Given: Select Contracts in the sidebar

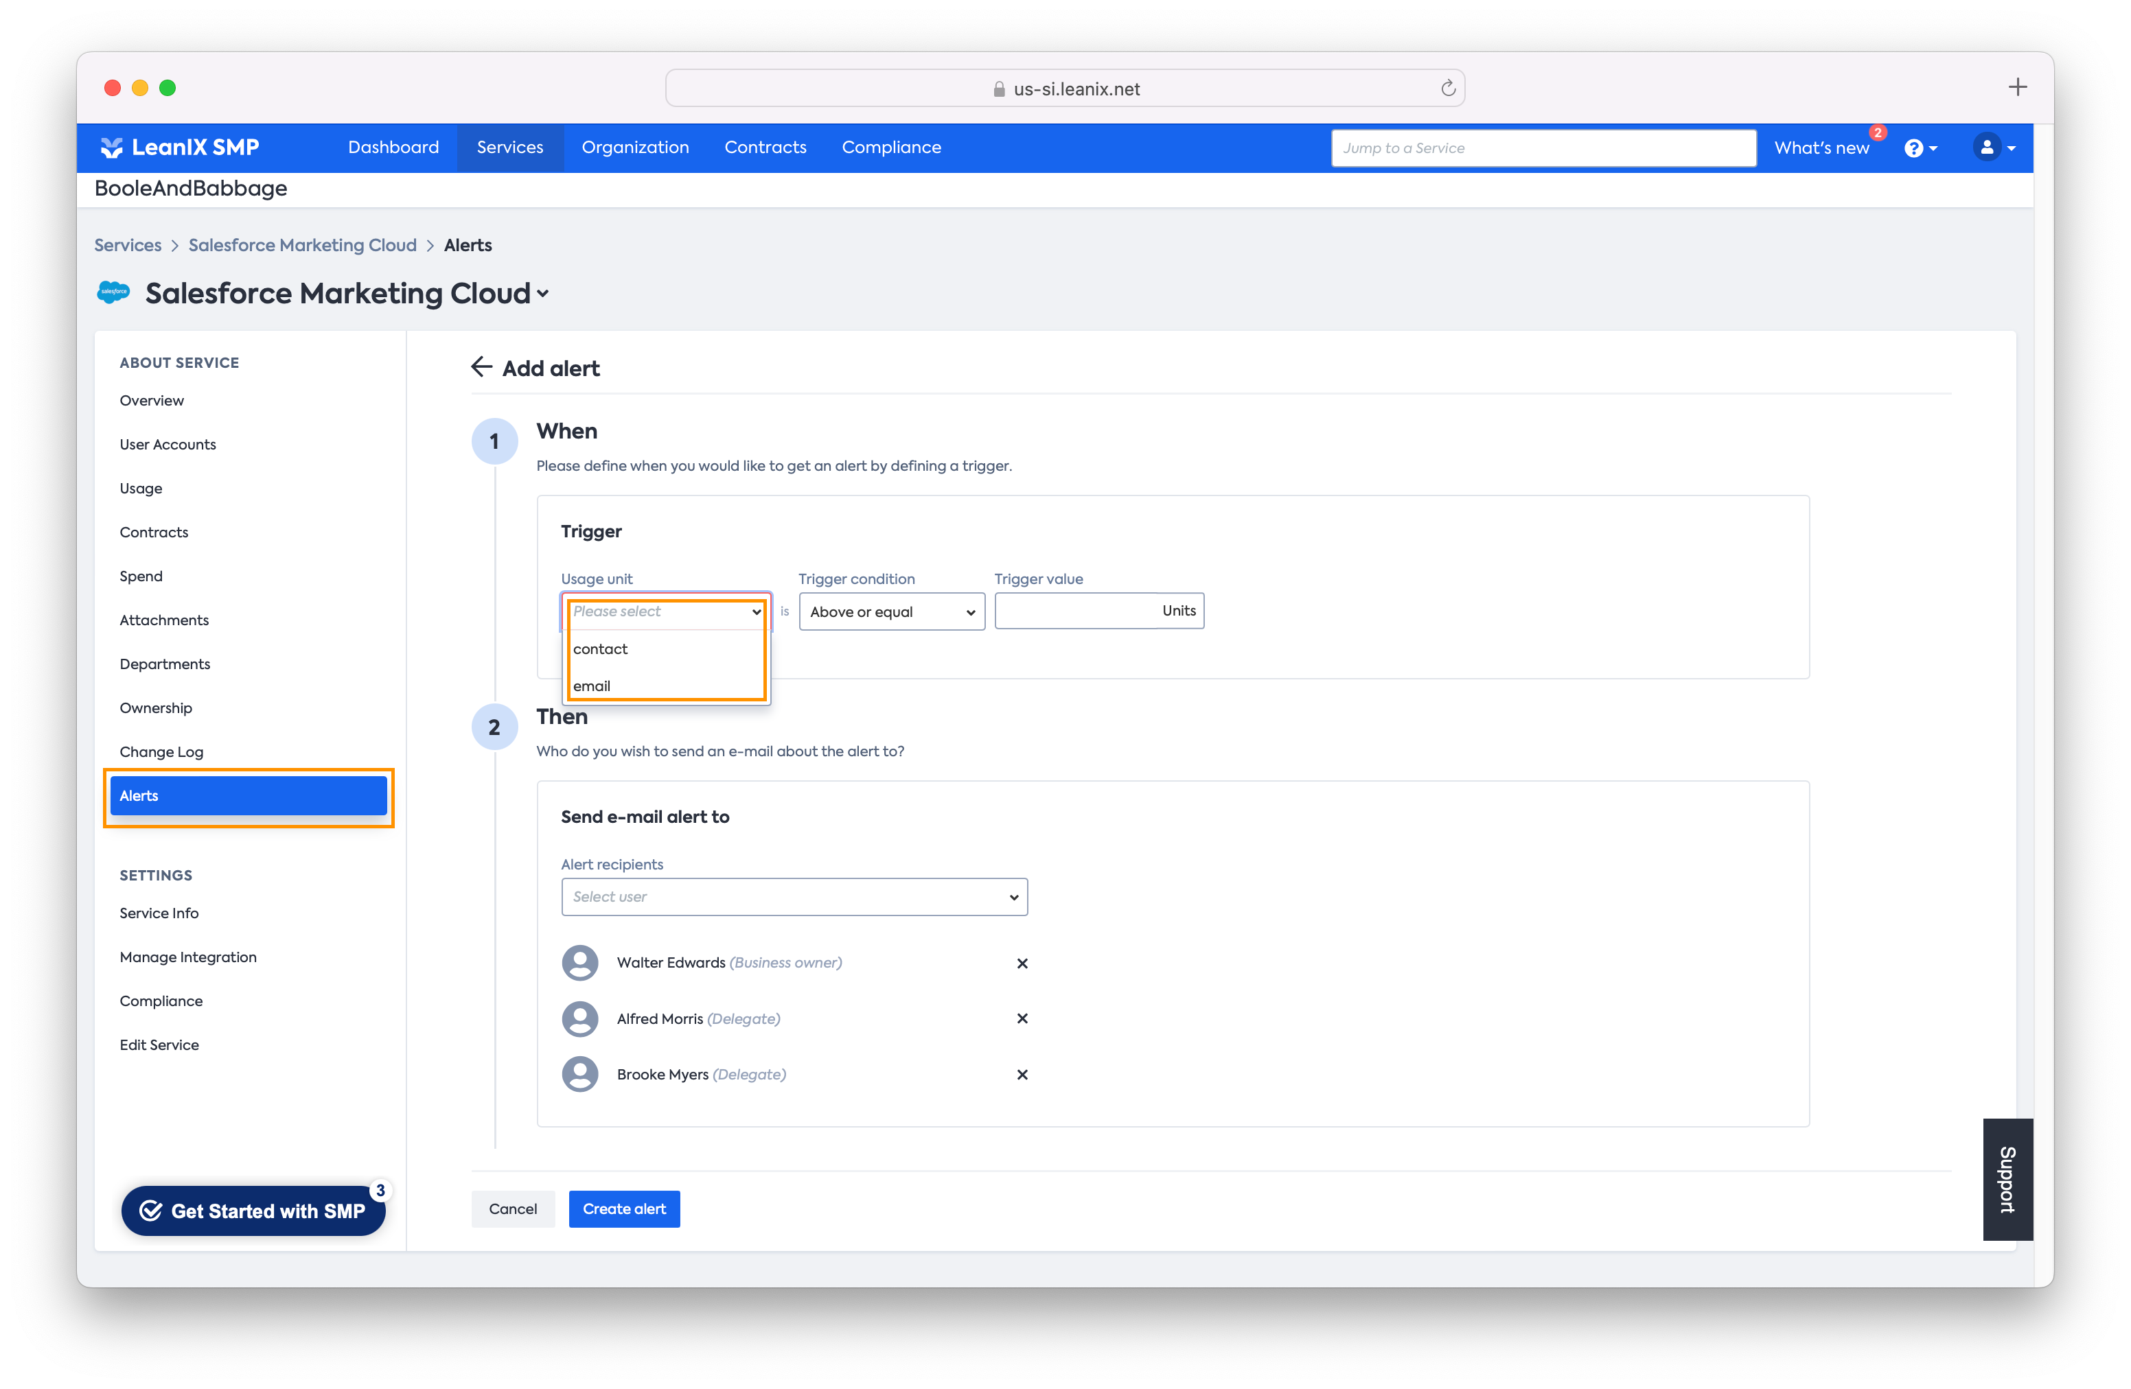Looking at the screenshot, I should (x=154, y=532).
